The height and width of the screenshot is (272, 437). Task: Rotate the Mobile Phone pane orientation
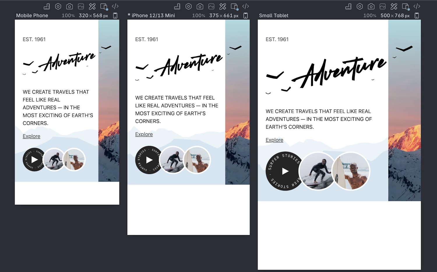(x=115, y=16)
